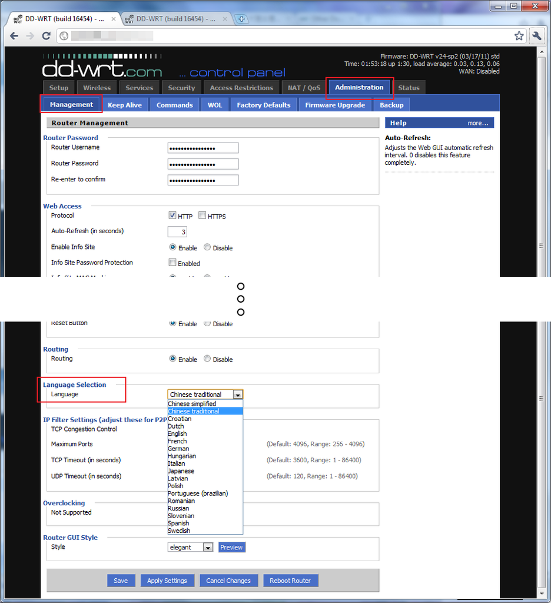Open the Status main tab
551x603 pixels.
[409, 88]
